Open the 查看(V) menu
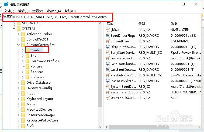Image resolution: width=204 pixels, height=132 pixels. tap(37, 11)
